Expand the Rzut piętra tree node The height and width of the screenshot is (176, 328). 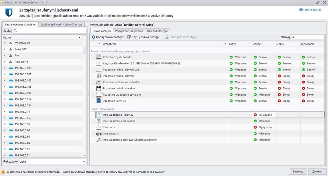[x=4, y=62]
